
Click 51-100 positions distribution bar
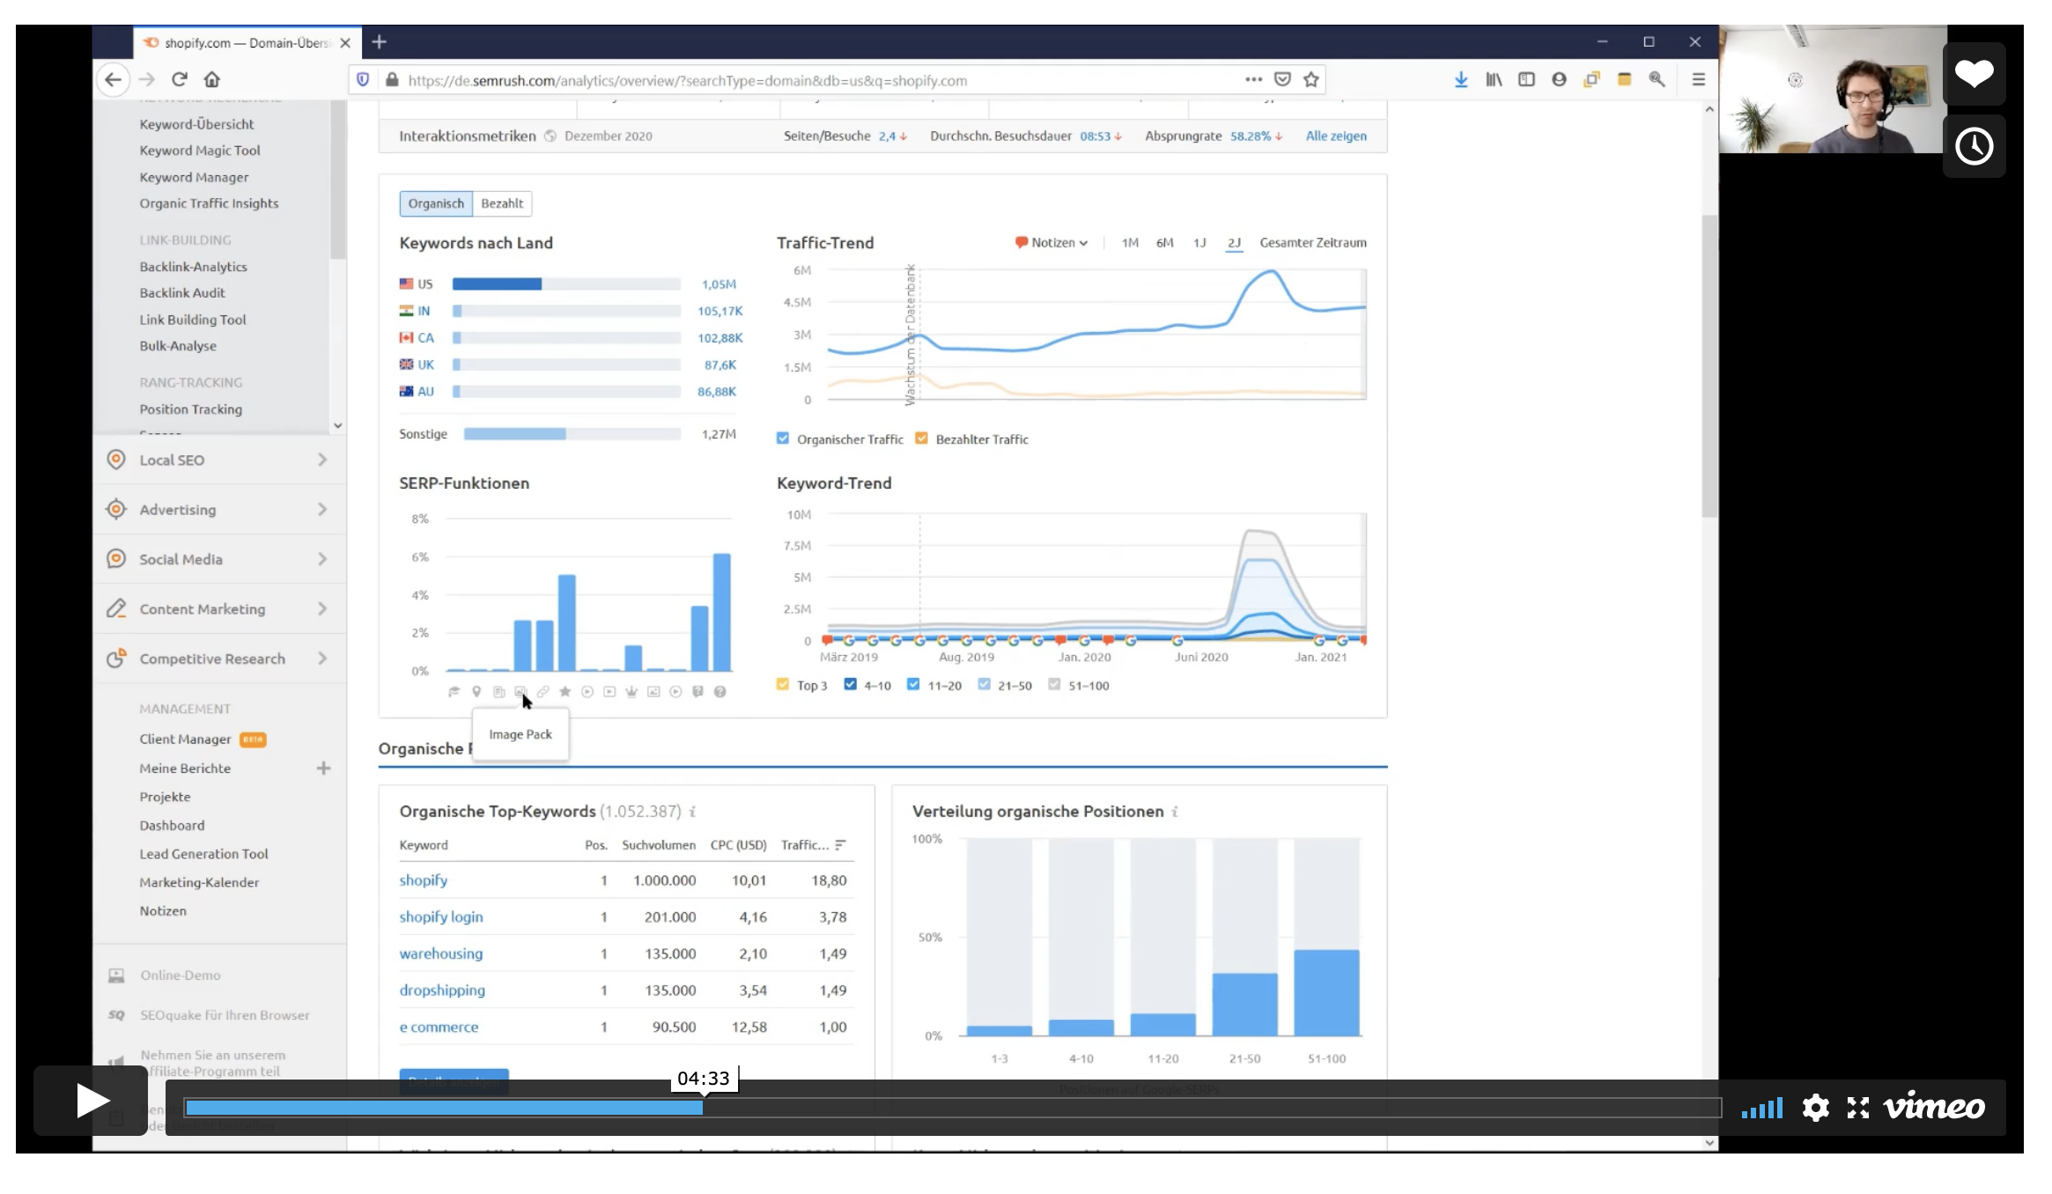point(1326,992)
